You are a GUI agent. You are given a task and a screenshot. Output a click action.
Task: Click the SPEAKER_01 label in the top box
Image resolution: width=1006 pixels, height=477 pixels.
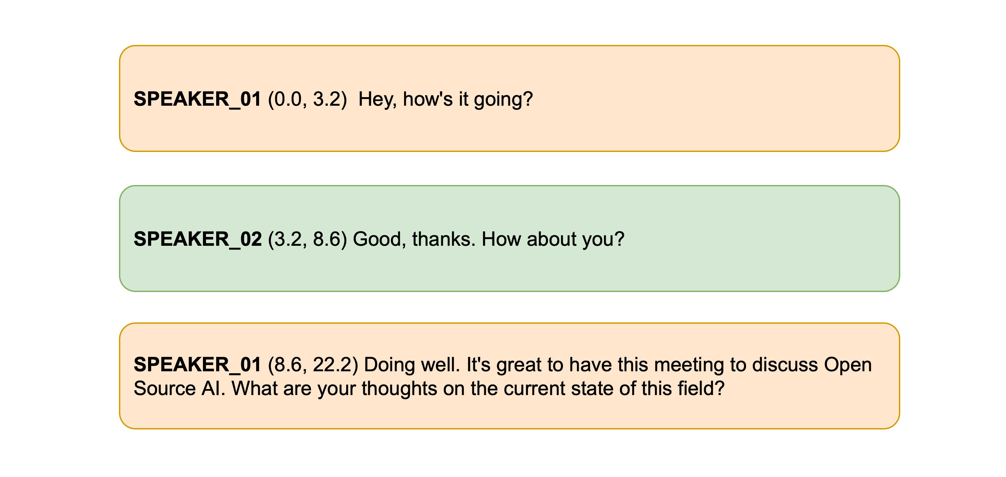pyautogui.click(x=197, y=99)
